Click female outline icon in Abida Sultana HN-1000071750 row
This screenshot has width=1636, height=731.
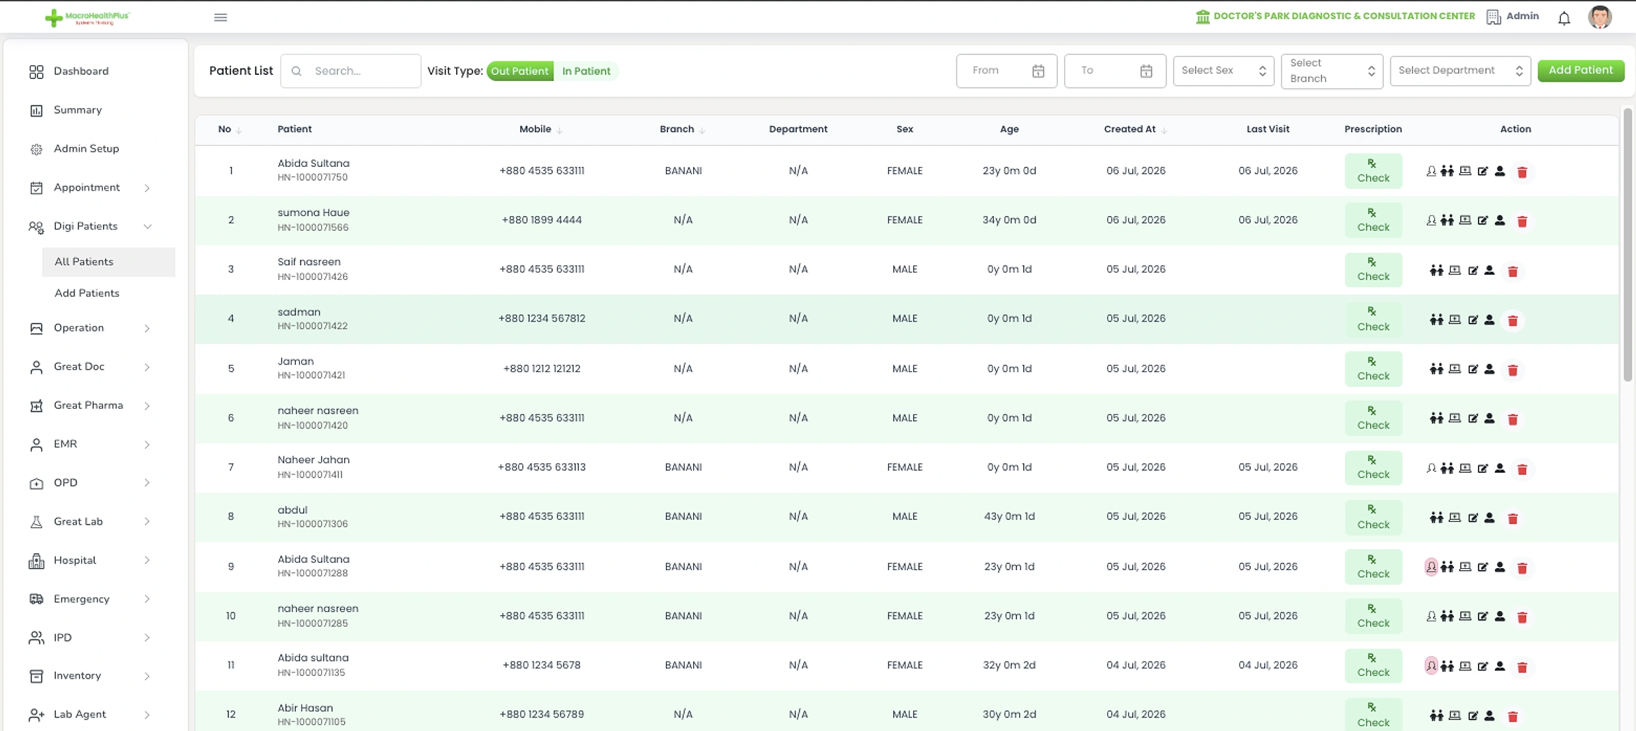pyautogui.click(x=1431, y=172)
